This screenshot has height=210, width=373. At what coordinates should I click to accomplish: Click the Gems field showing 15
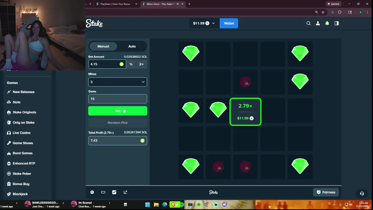(x=118, y=99)
